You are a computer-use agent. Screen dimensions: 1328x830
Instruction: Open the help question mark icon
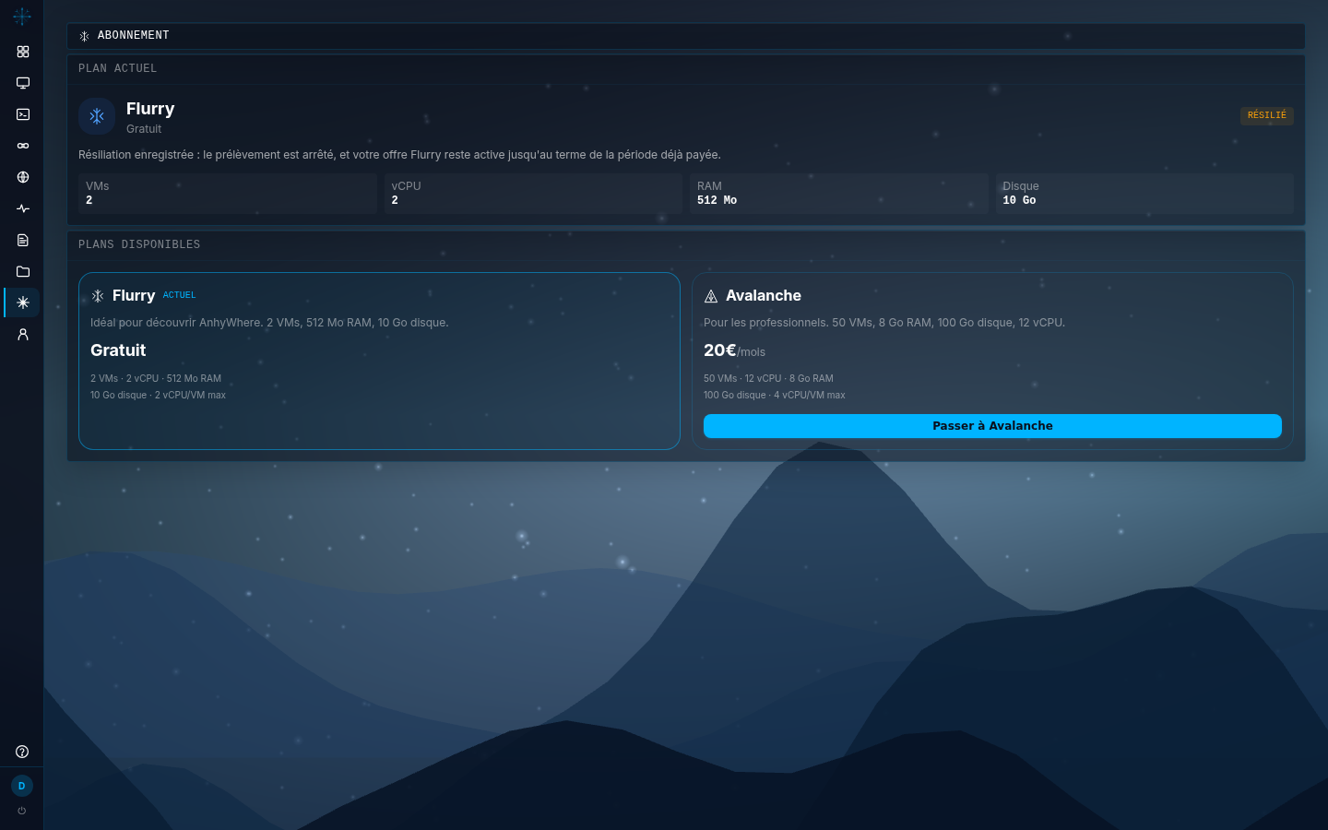(22, 752)
